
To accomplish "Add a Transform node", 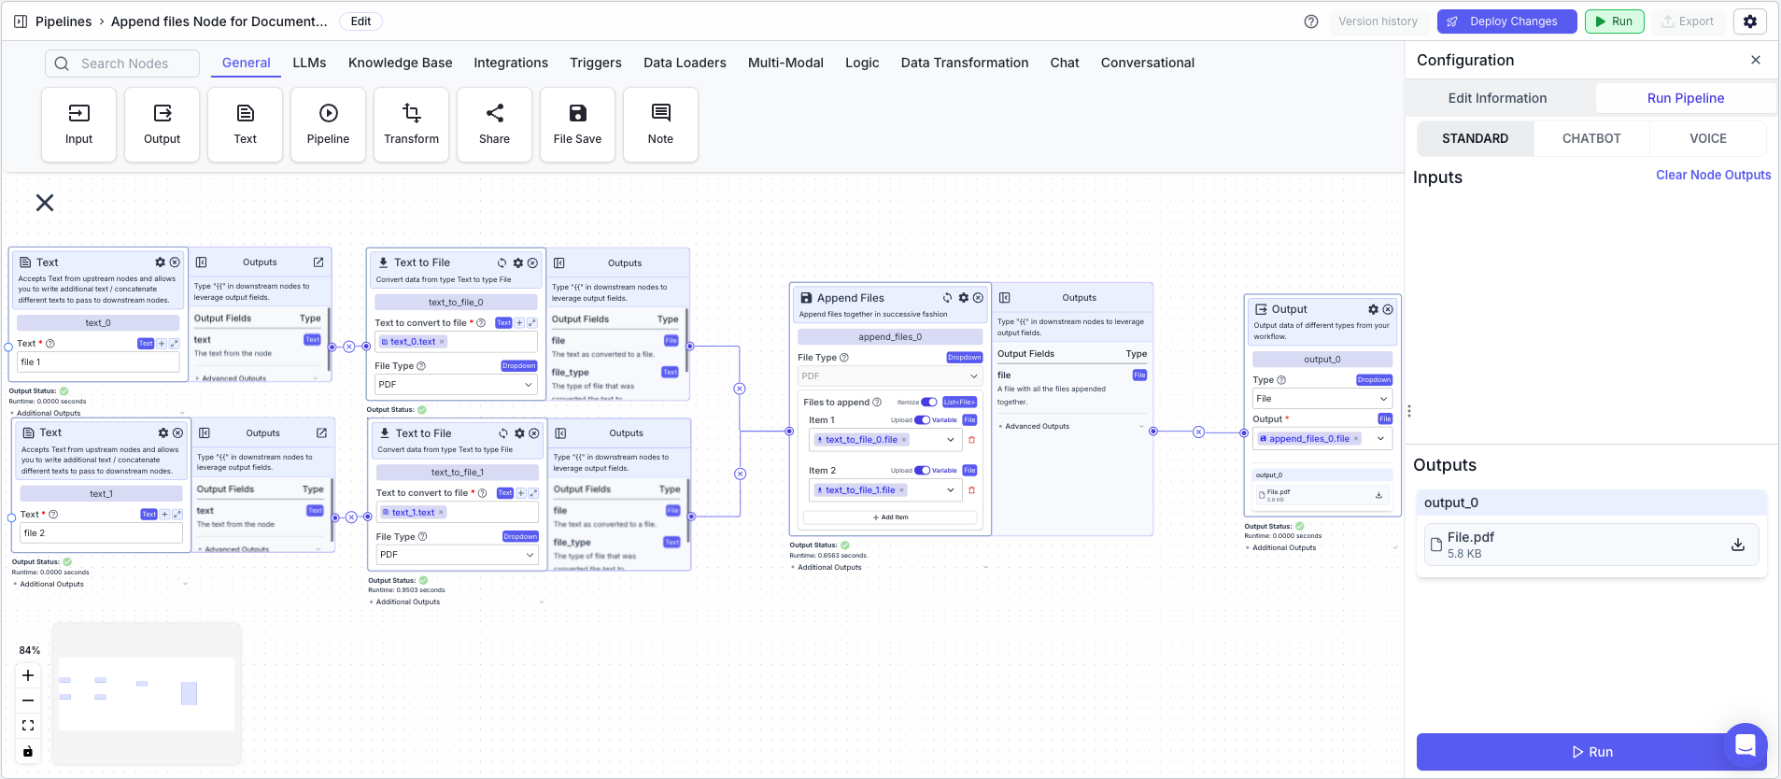I will click(411, 124).
